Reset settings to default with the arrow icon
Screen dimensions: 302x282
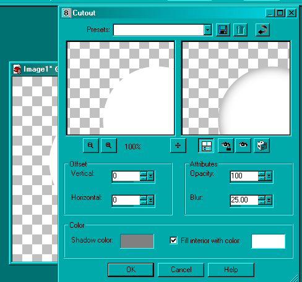pos(262,30)
